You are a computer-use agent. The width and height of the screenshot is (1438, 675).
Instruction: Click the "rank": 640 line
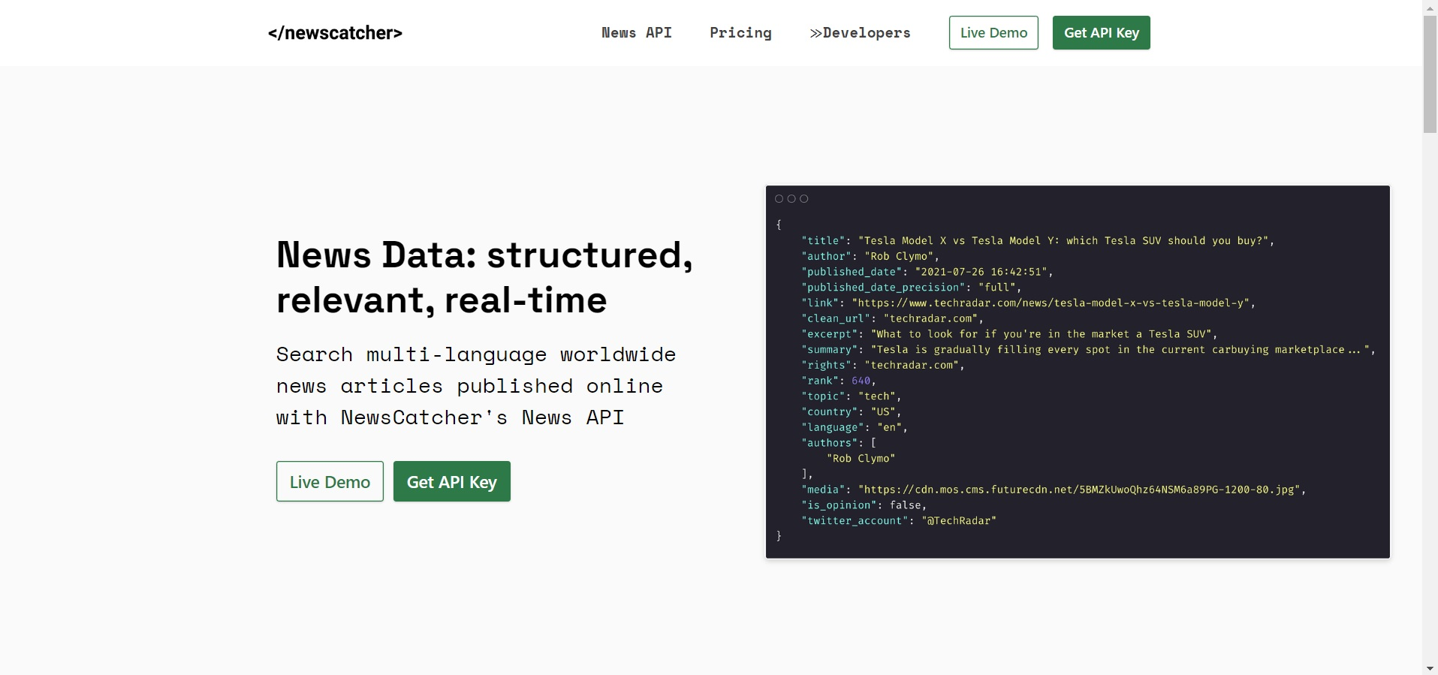[839, 381]
